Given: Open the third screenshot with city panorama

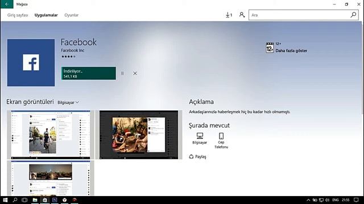Looking at the screenshot, I should click(x=51, y=178).
